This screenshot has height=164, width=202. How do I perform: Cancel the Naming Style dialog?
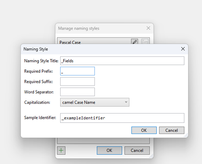[172, 130]
